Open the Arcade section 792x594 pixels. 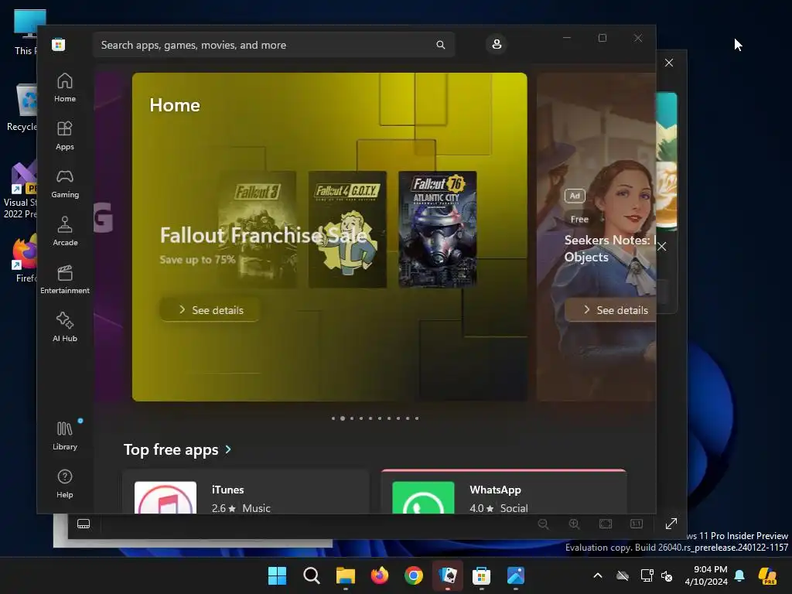[65, 232]
